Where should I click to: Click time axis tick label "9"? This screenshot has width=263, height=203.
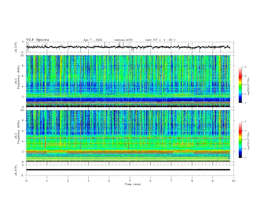(x=213, y=181)
